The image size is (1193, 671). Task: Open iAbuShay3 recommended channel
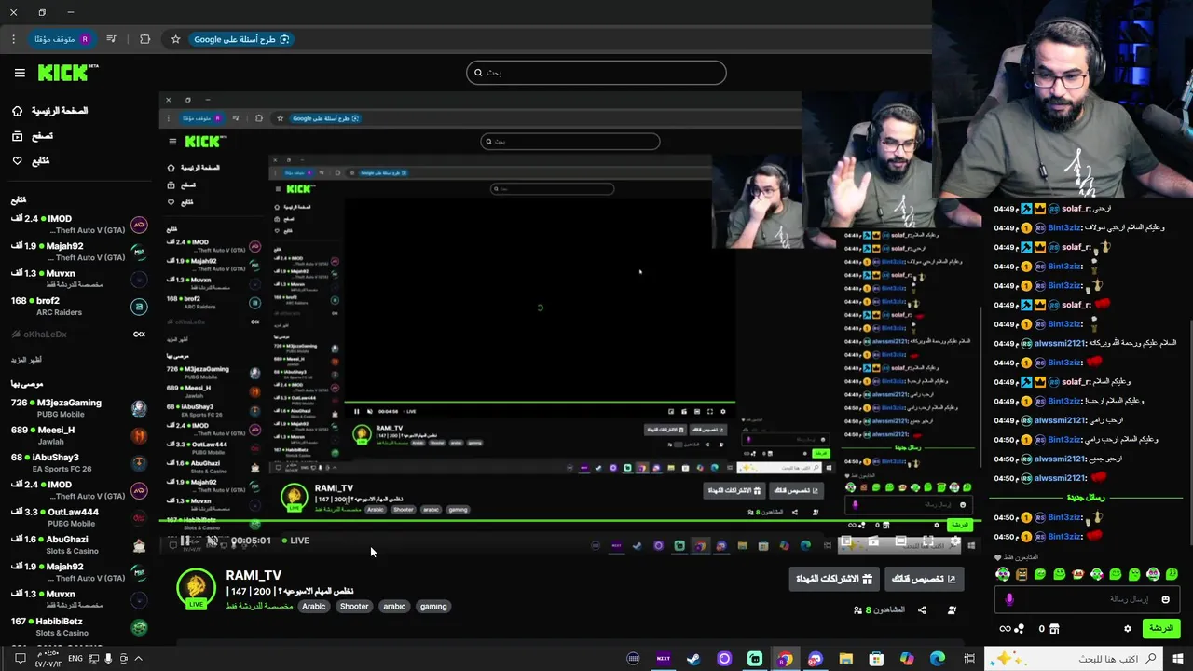tap(79, 463)
